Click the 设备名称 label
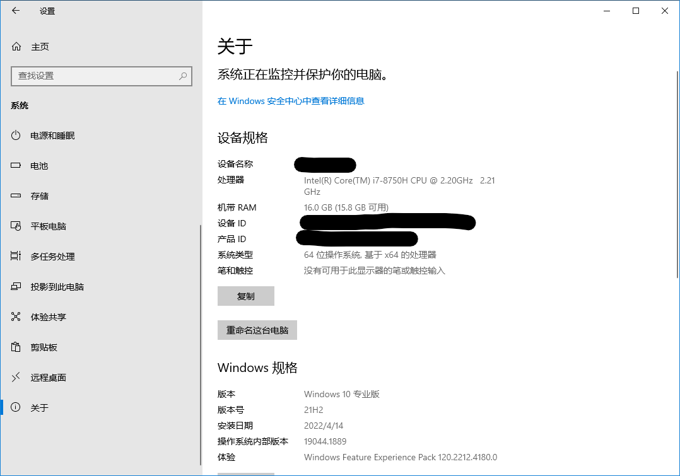The width and height of the screenshot is (680, 476). 235,164
